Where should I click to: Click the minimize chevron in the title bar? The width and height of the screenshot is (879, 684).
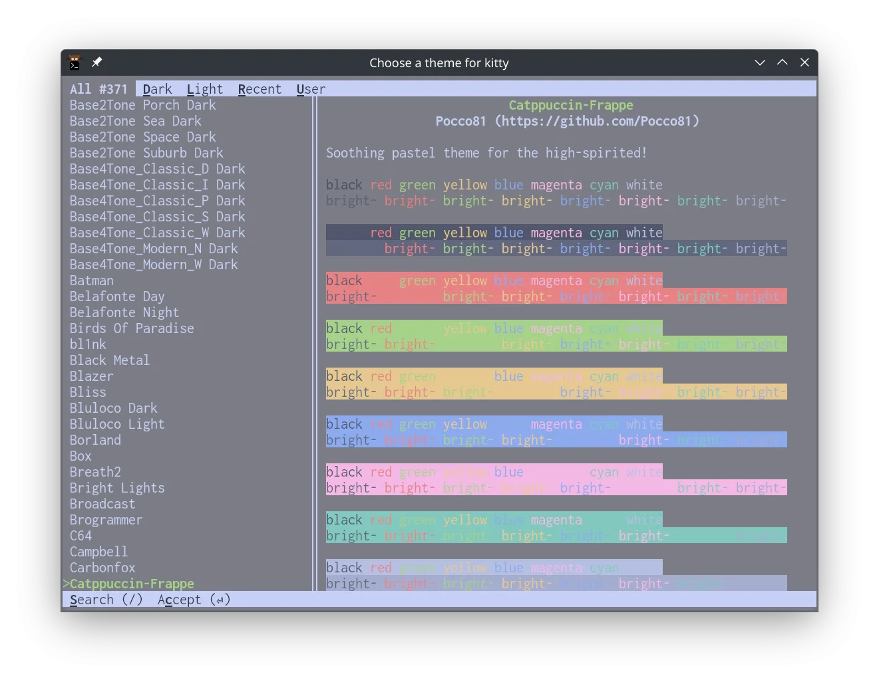[x=760, y=62]
